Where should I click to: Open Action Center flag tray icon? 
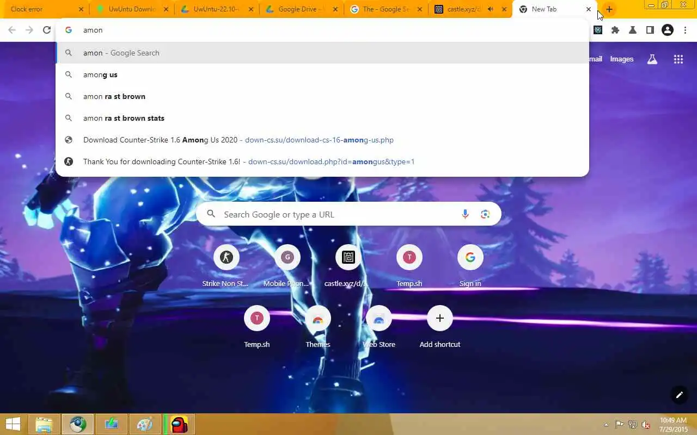pyautogui.click(x=620, y=425)
